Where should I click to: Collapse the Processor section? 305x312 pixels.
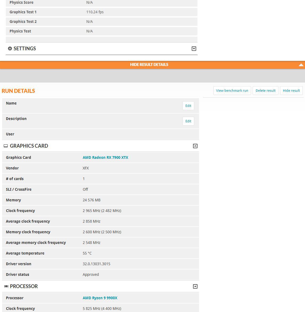pos(195,286)
